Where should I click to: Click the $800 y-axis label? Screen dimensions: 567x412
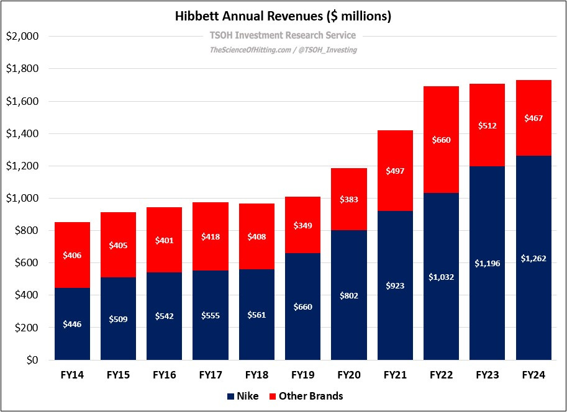(27, 231)
